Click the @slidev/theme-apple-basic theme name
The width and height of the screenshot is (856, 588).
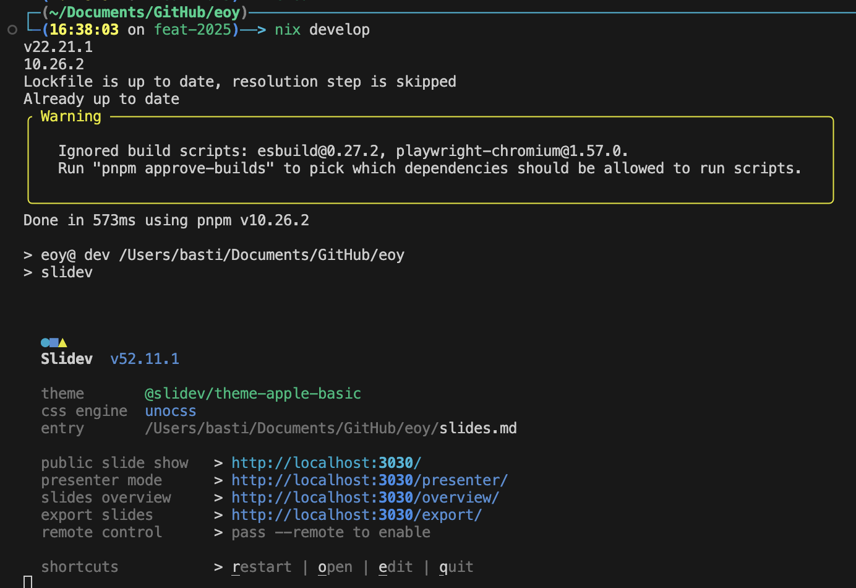252,394
